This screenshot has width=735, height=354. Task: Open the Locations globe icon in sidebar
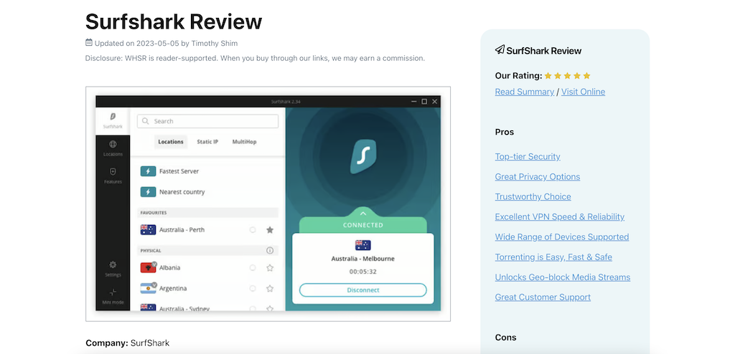pyautogui.click(x=113, y=144)
